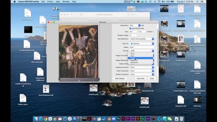The height and width of the screenshot is (122, 217).
Task: Launch After Effects from the dock
Action: point(148,119)
